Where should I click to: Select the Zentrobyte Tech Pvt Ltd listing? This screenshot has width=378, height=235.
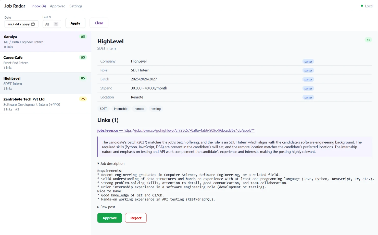click(45, 104)
